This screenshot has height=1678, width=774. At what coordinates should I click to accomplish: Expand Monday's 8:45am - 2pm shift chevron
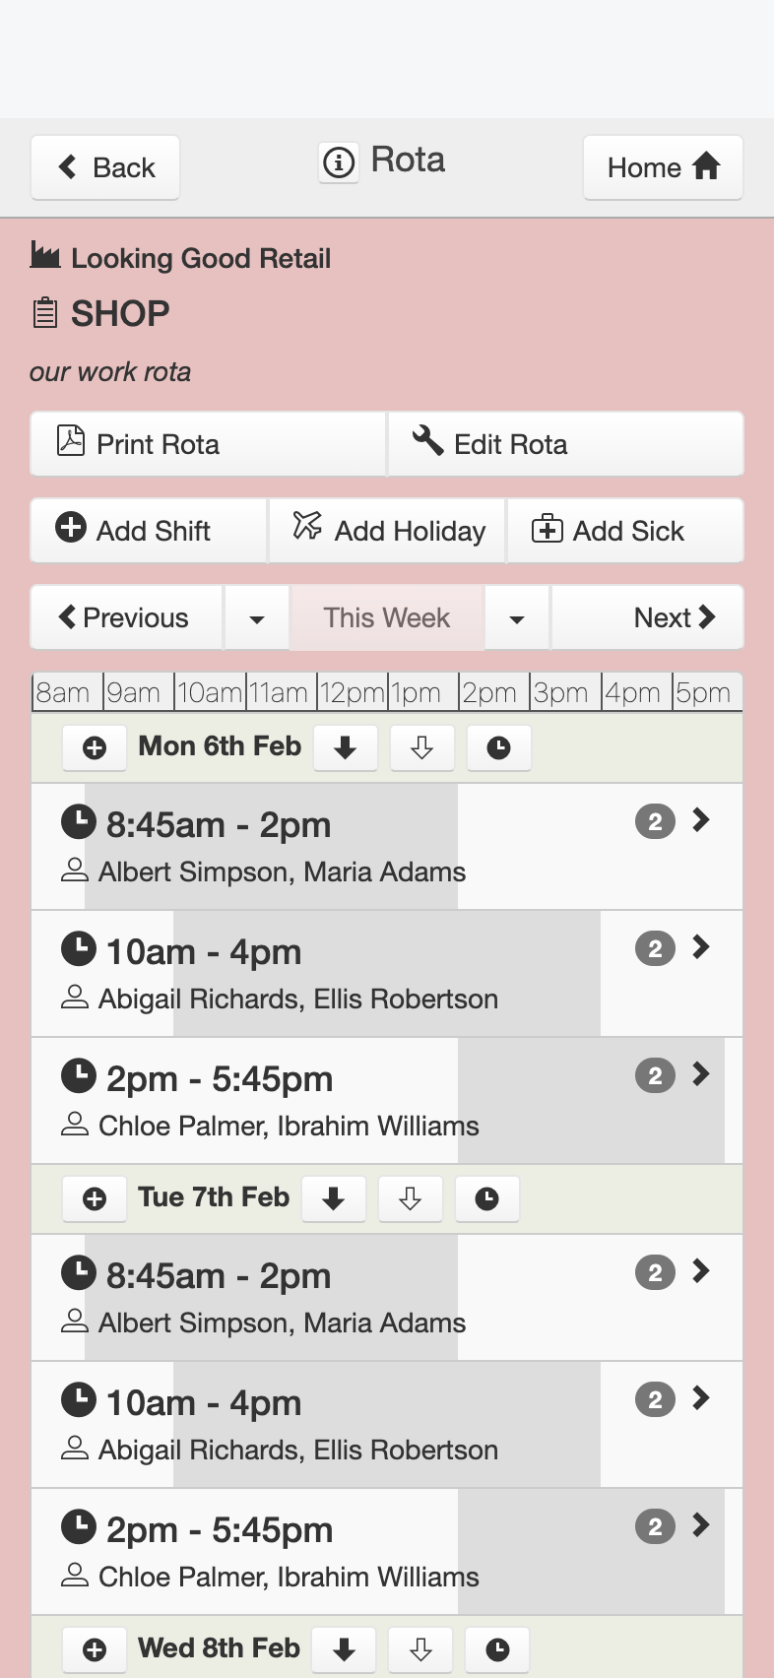(x=700, y=820)
